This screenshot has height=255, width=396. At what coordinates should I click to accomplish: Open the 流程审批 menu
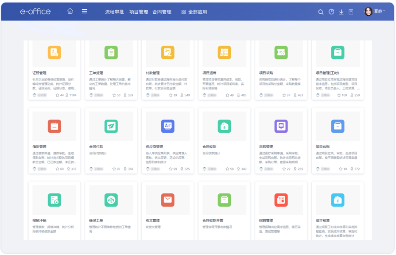pos(114,12)
